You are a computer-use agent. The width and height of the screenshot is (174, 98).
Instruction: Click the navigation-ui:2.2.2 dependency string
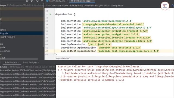[x=111, y=34]
